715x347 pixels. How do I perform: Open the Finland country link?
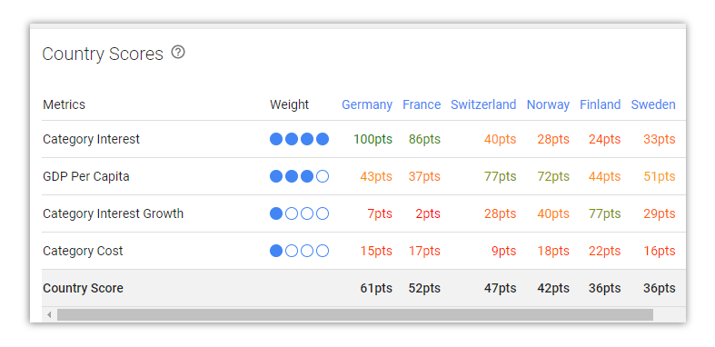pyautogui.click(x=601, y=104)
